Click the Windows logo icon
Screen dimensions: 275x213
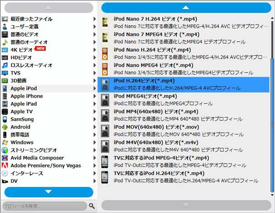point(5,142)
